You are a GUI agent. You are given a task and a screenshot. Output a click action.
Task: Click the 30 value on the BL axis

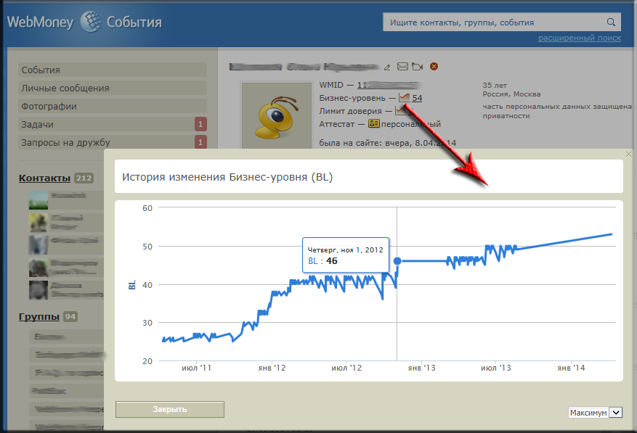coord(147,323)
